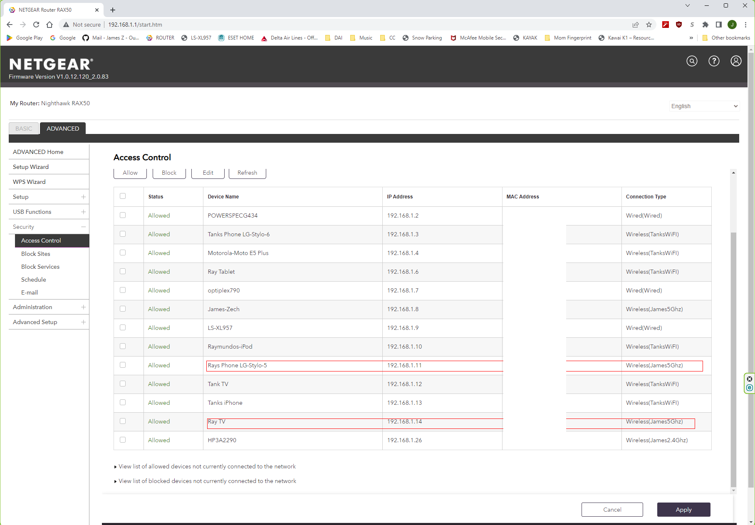Viewport: 755px width, 525px height.
Task: Check the box for POWERSPECG434 device
Action: tap(123, 215)
